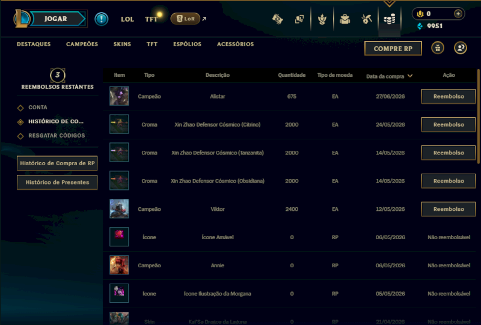This screenshot has height=325, width=481.
Task: Click the Viktor item thumbnail
Action: click(x=119, y=209)
